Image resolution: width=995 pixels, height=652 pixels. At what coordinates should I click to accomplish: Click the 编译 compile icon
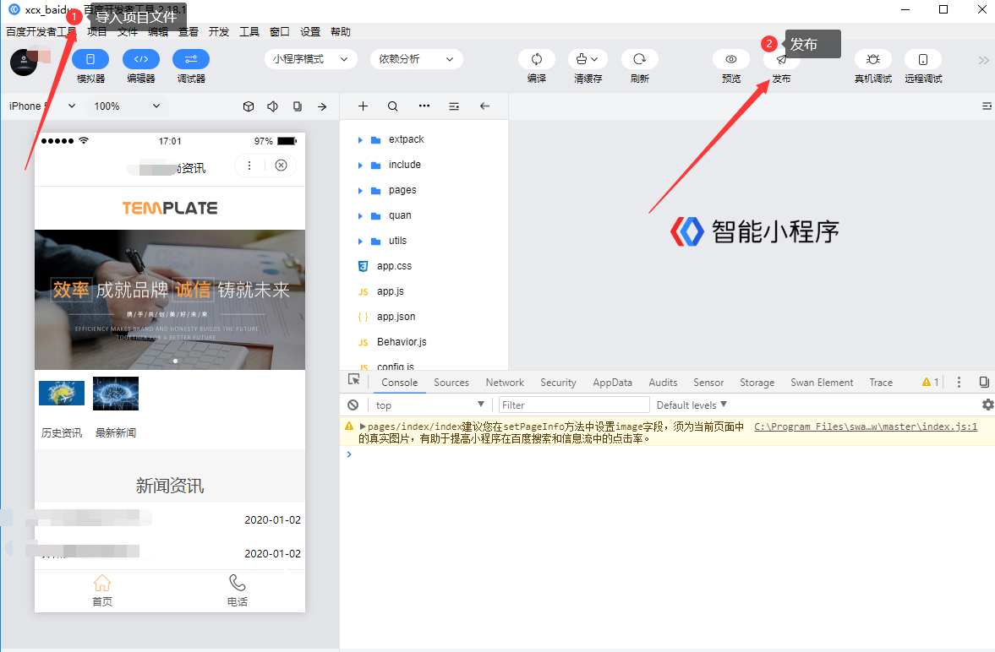tap(536, 59)
